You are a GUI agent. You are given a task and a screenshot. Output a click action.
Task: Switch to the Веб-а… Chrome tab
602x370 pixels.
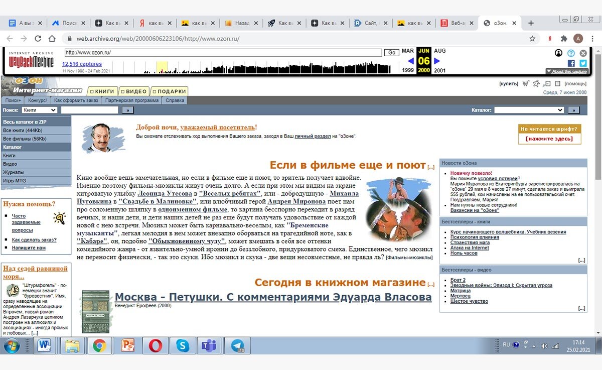[456, 23]
